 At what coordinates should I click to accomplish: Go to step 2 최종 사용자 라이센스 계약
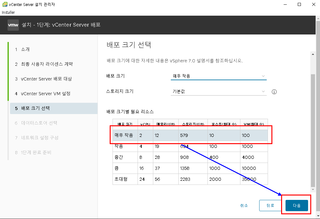[44, 64]
